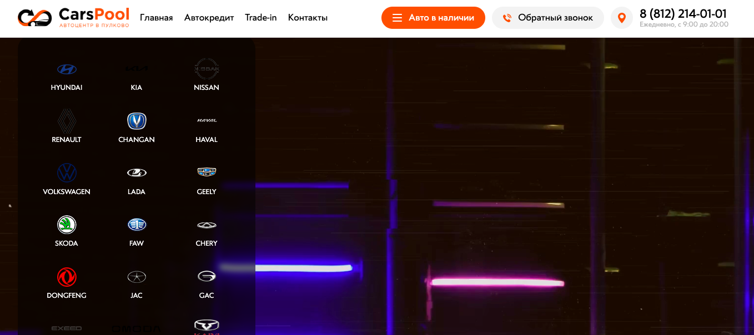Click the text Ежедневно, с 9:00 до 20:00
Image resolution: width=754 pixels, height=335 pixels.
pos(684,25)
